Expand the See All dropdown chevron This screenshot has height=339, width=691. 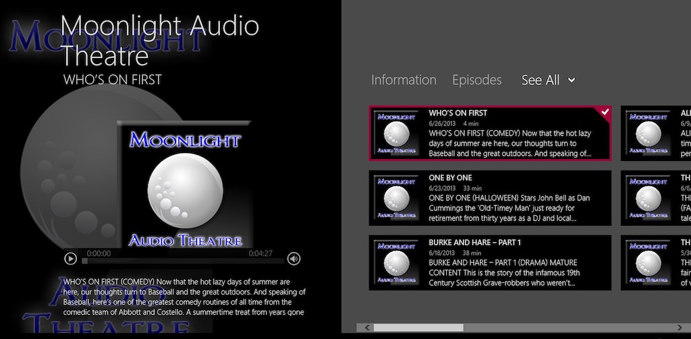(572, 80)
